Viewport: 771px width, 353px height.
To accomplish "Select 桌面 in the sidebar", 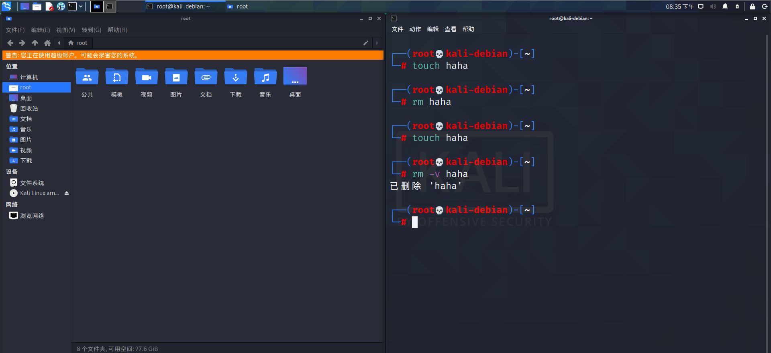I will point(37,98).
